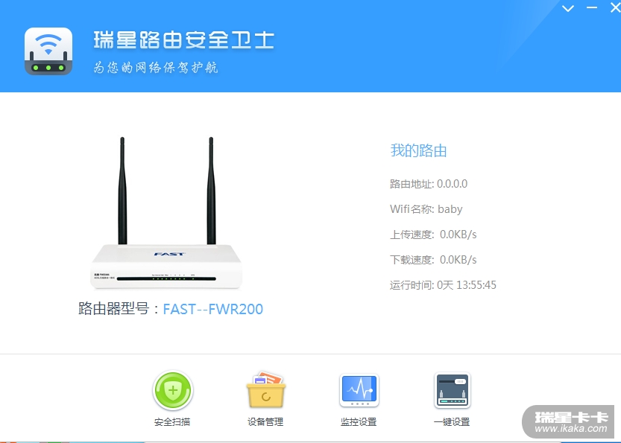Click the 瑞星卡卡 ikaka.com watermark logo

[x=571, y=422]
